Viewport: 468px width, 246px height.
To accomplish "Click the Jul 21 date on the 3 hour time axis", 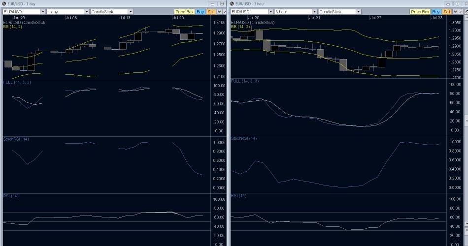I will click(315, 18).
